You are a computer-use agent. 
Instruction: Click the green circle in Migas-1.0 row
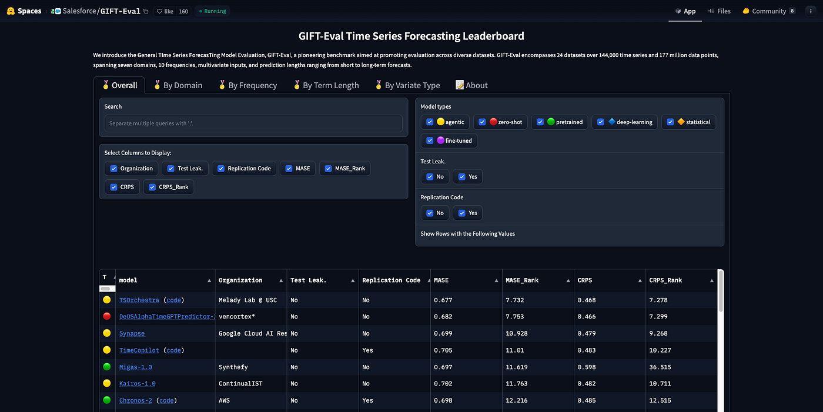click(x=106, y=367)
